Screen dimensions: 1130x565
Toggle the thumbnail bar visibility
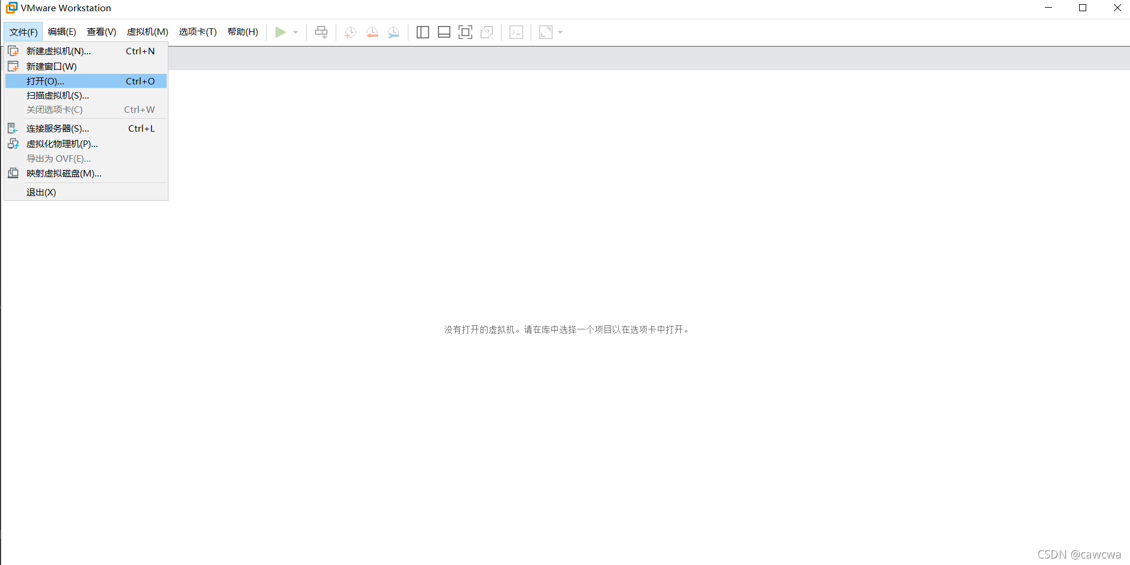tap(444, 32)
